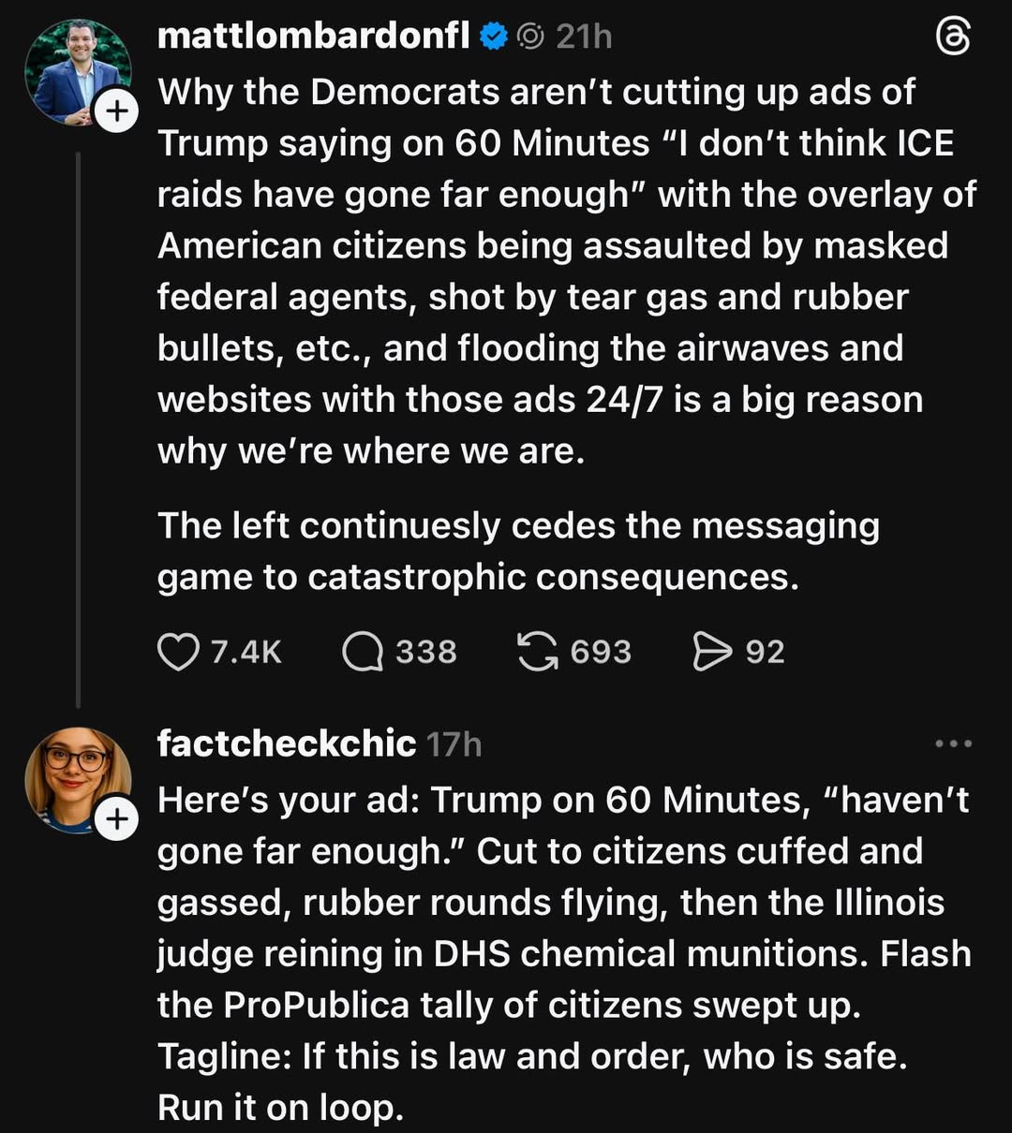This screenshot has width=1012, height=1133.
Task: Open mattlombardonfl's profile from his username
Action: [x=316, y=36]
